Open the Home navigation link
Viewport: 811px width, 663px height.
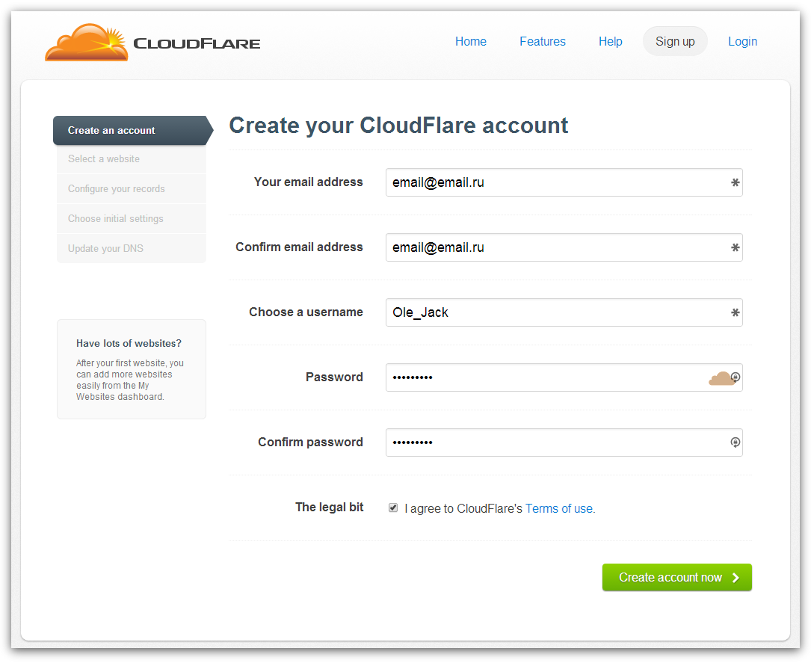click(471, 41)
